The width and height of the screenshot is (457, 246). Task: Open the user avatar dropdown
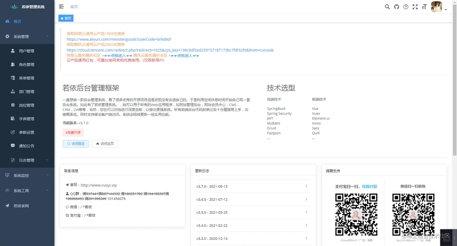pos(436,7)
